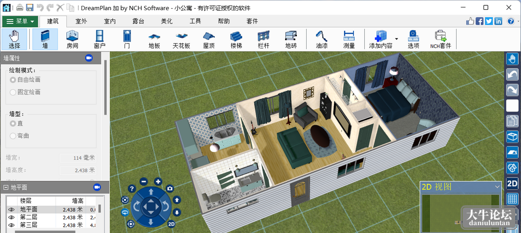
Task: Collapse the 地平面 panel header
Action: 6,188
